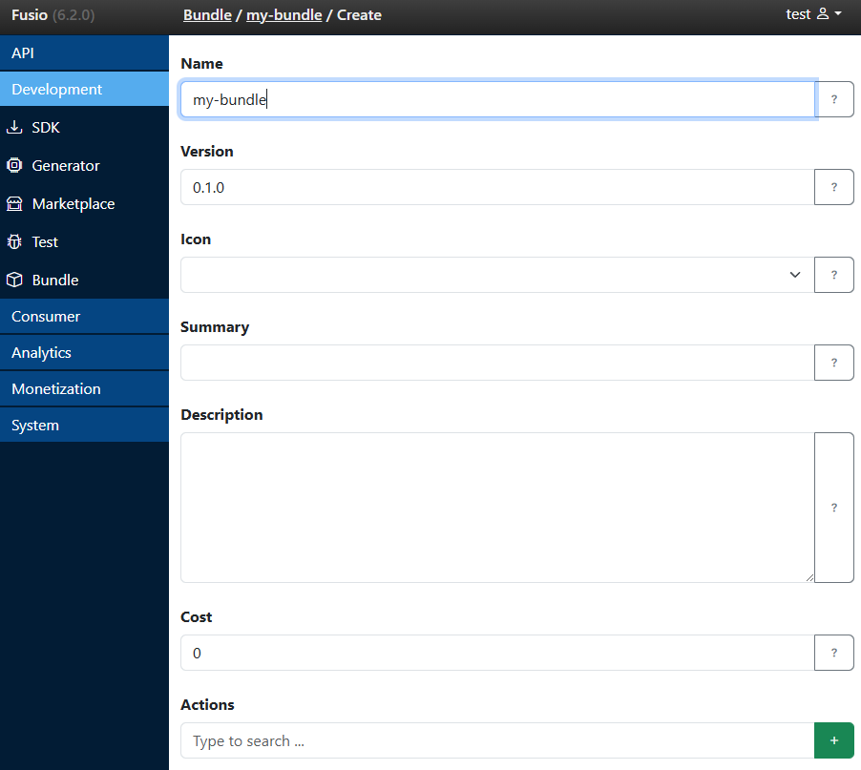Open the Test section bug icon
The image size is (861, 770).
tap(15, 240)
